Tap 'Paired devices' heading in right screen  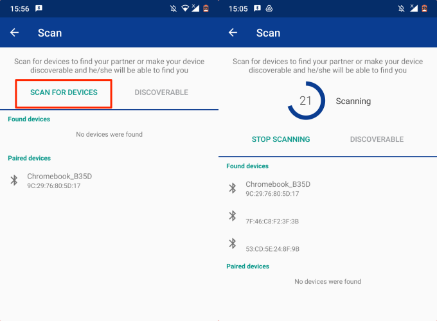click(248, 266)
